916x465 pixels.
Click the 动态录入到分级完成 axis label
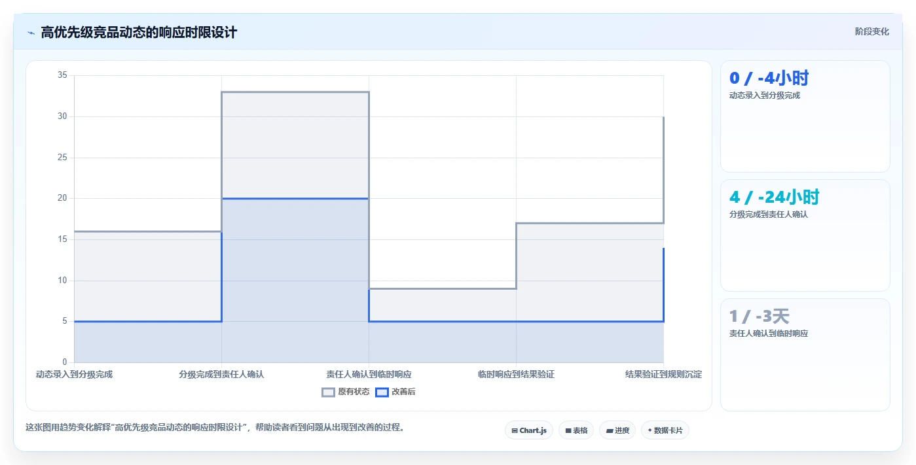click(74, 375)
